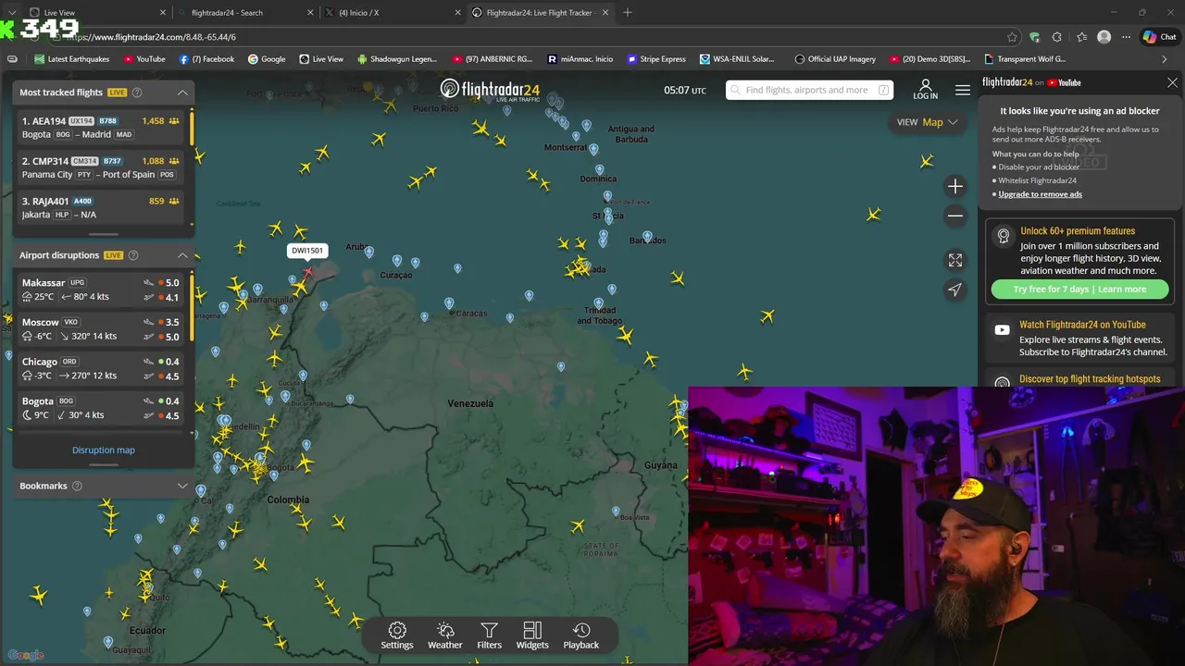This screenshot has width=1185, height=666.
Task: Close the Flightradar24 YouTube side panel
Action: pyautogui.click(x=1172, y=82)
